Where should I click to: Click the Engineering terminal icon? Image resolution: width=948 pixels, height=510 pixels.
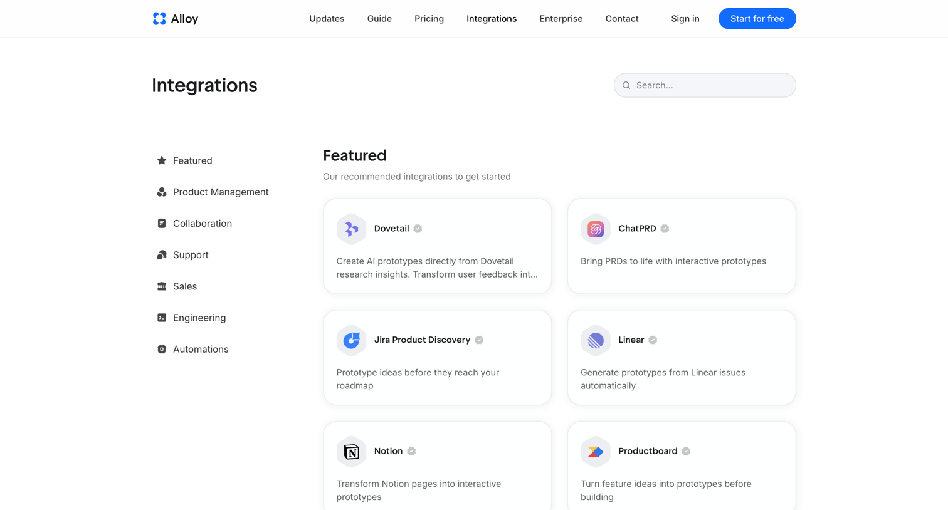(x=162, y=318)
